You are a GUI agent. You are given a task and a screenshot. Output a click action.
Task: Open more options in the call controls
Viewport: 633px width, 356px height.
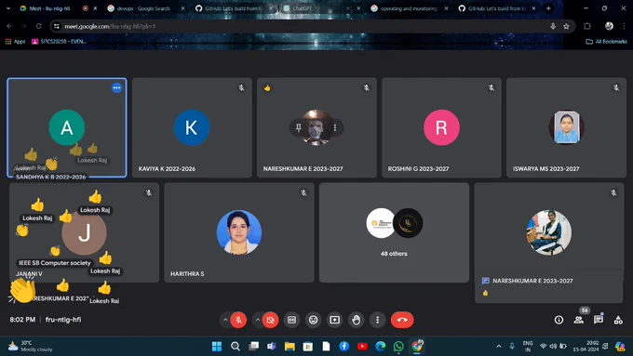(x=377, y=320)
